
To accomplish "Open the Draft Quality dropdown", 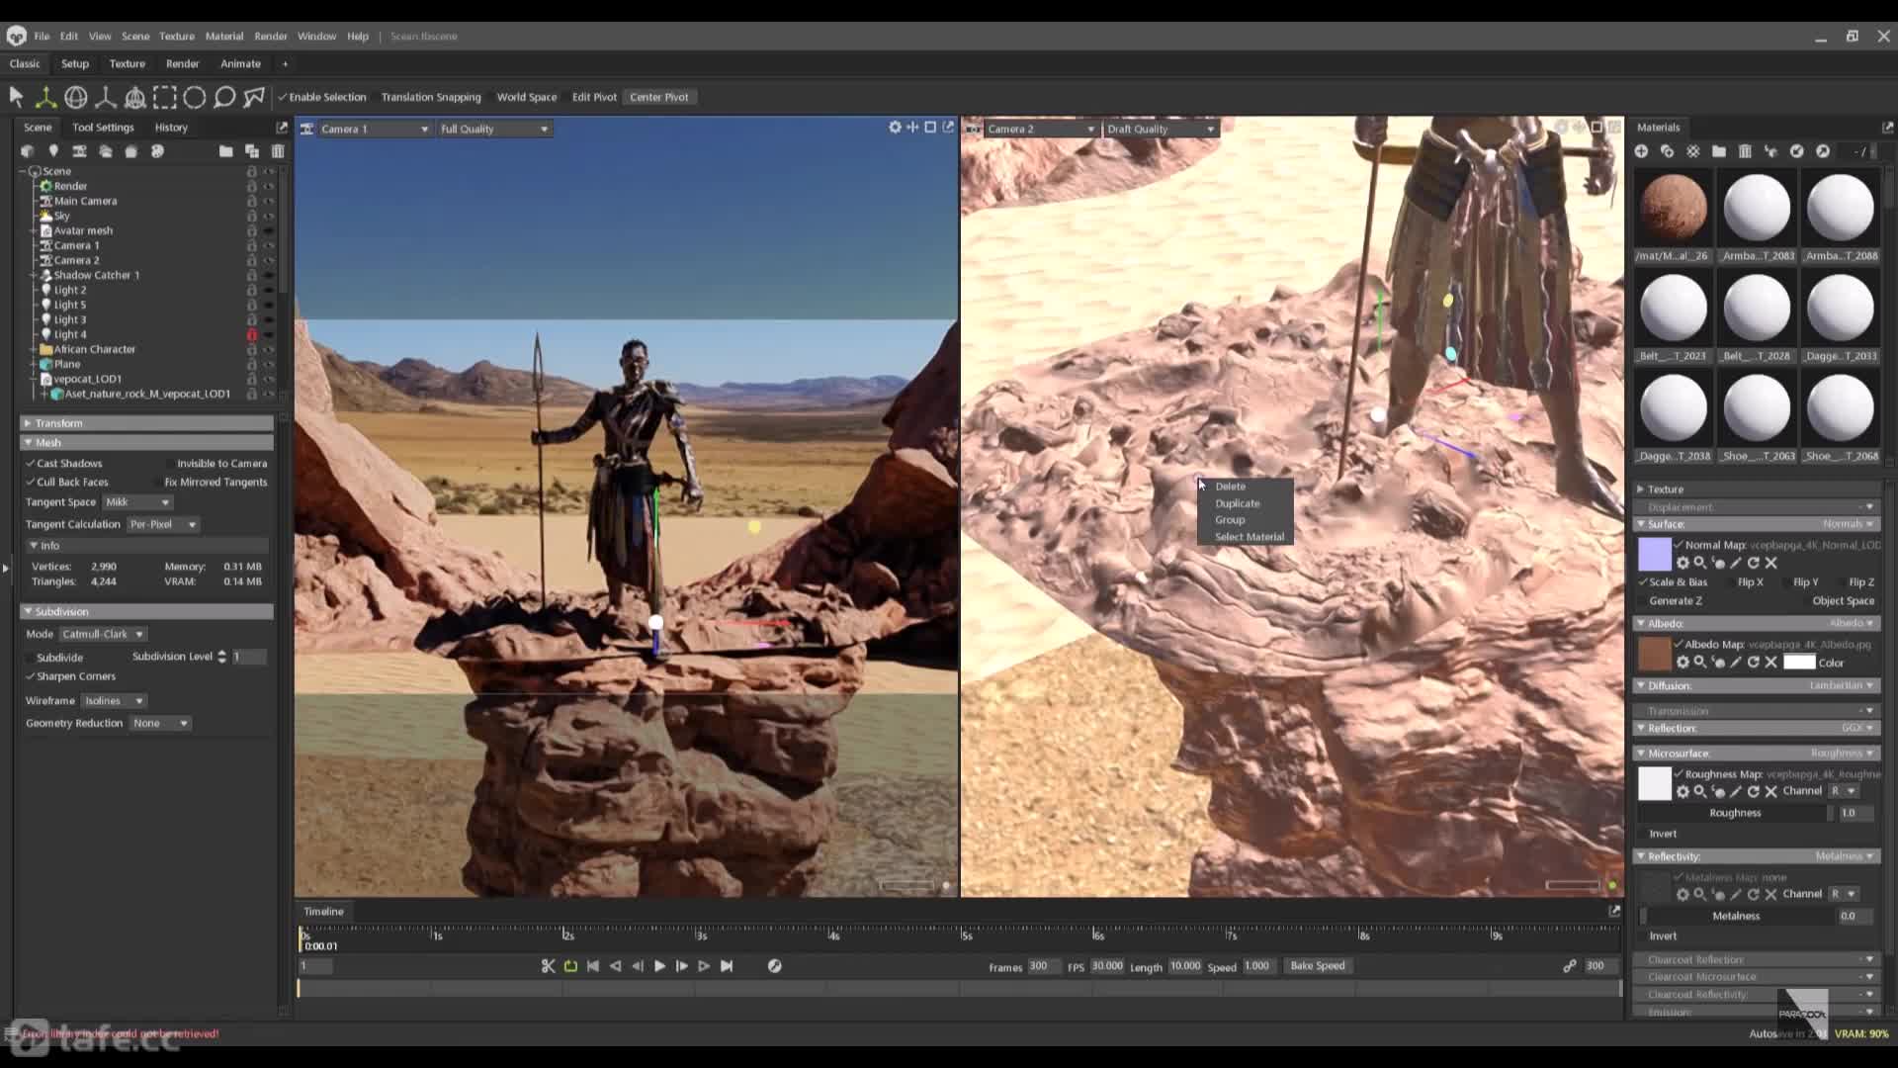I will 1161,129.
